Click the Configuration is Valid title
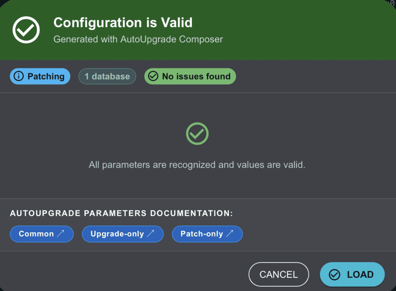 pos(123,23)
